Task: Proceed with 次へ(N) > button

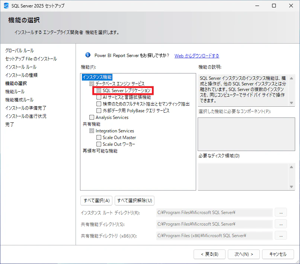Action: click(x=244, y=254)
